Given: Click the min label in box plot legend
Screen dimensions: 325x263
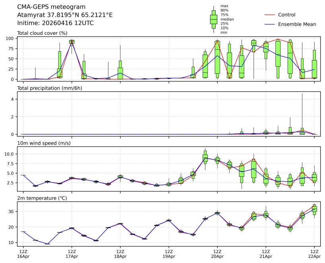Looking at the screenshot, I should pyautogui.click(x=224, y=32).
